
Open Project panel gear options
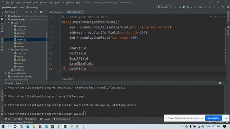[41, 12]
